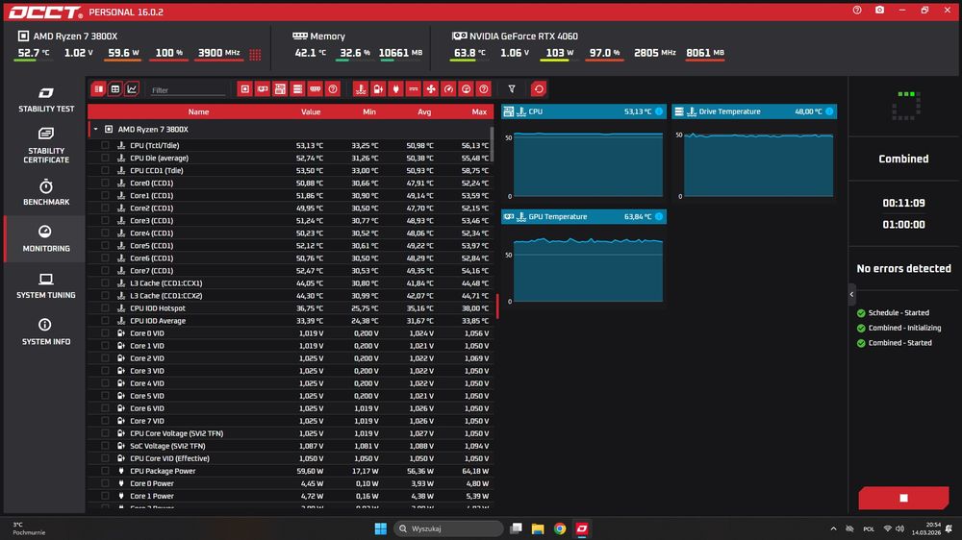Click the sensor table vertical scrollbar

[492, 143]
